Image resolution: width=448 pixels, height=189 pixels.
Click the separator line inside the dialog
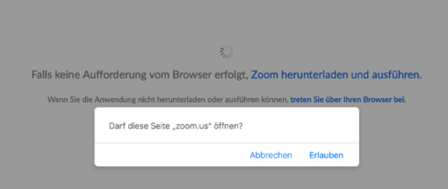[227, 143]
